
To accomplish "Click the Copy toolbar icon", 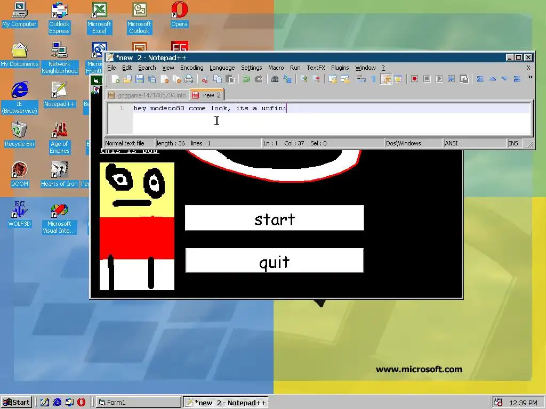I will 218,79.
